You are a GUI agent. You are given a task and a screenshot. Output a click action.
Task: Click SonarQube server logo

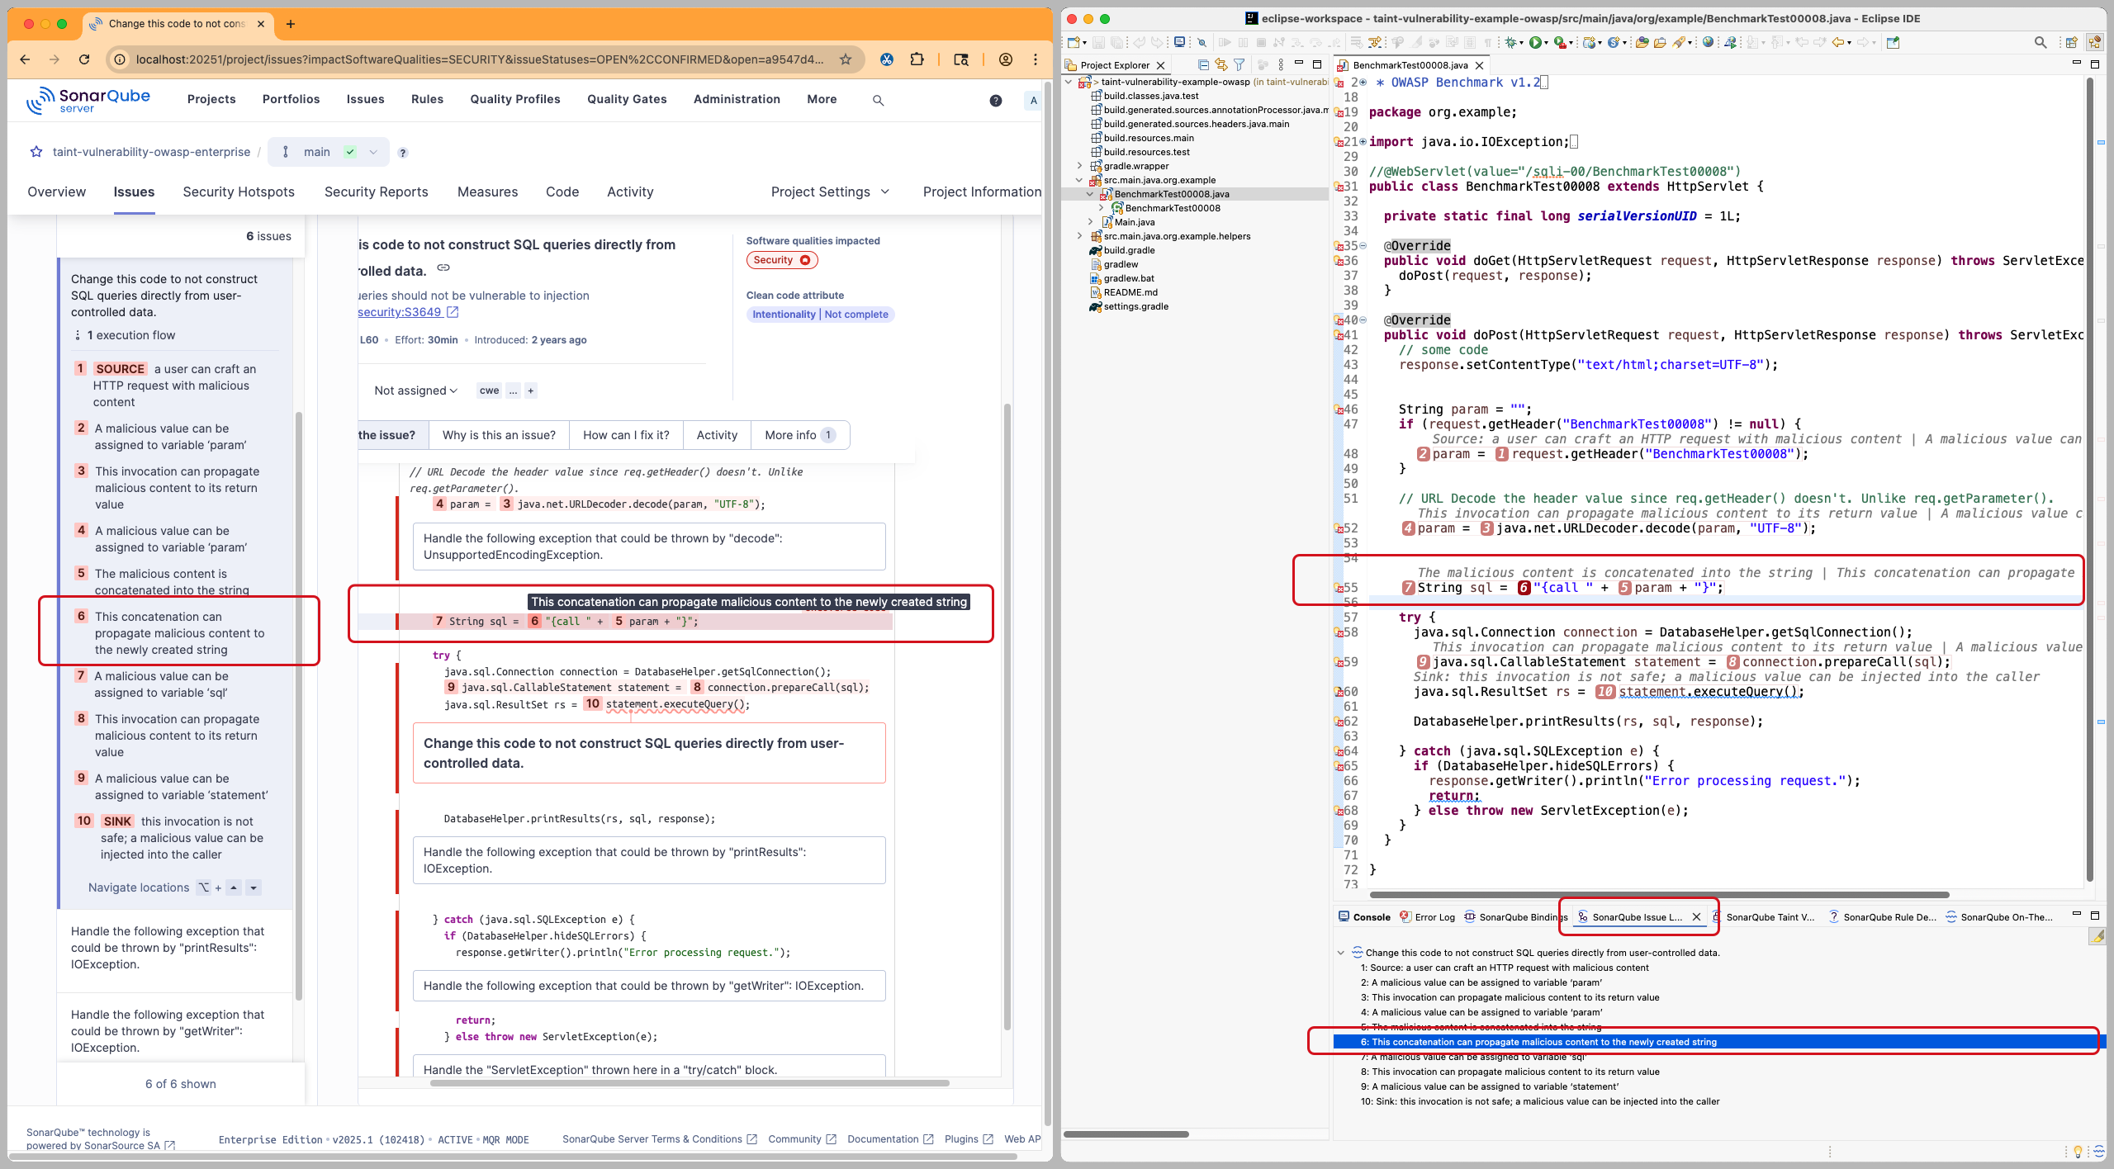[x=88, y=100]
